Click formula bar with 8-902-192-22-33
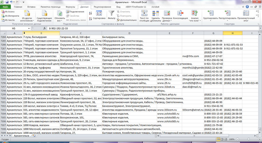Viewport: 262px width, 143px height. (153, 28)
